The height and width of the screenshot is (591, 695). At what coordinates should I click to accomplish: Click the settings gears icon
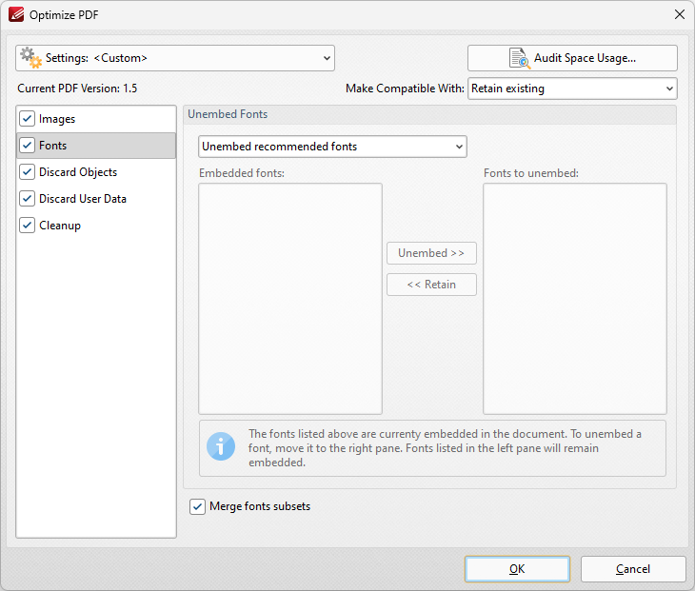click(31, 58)
